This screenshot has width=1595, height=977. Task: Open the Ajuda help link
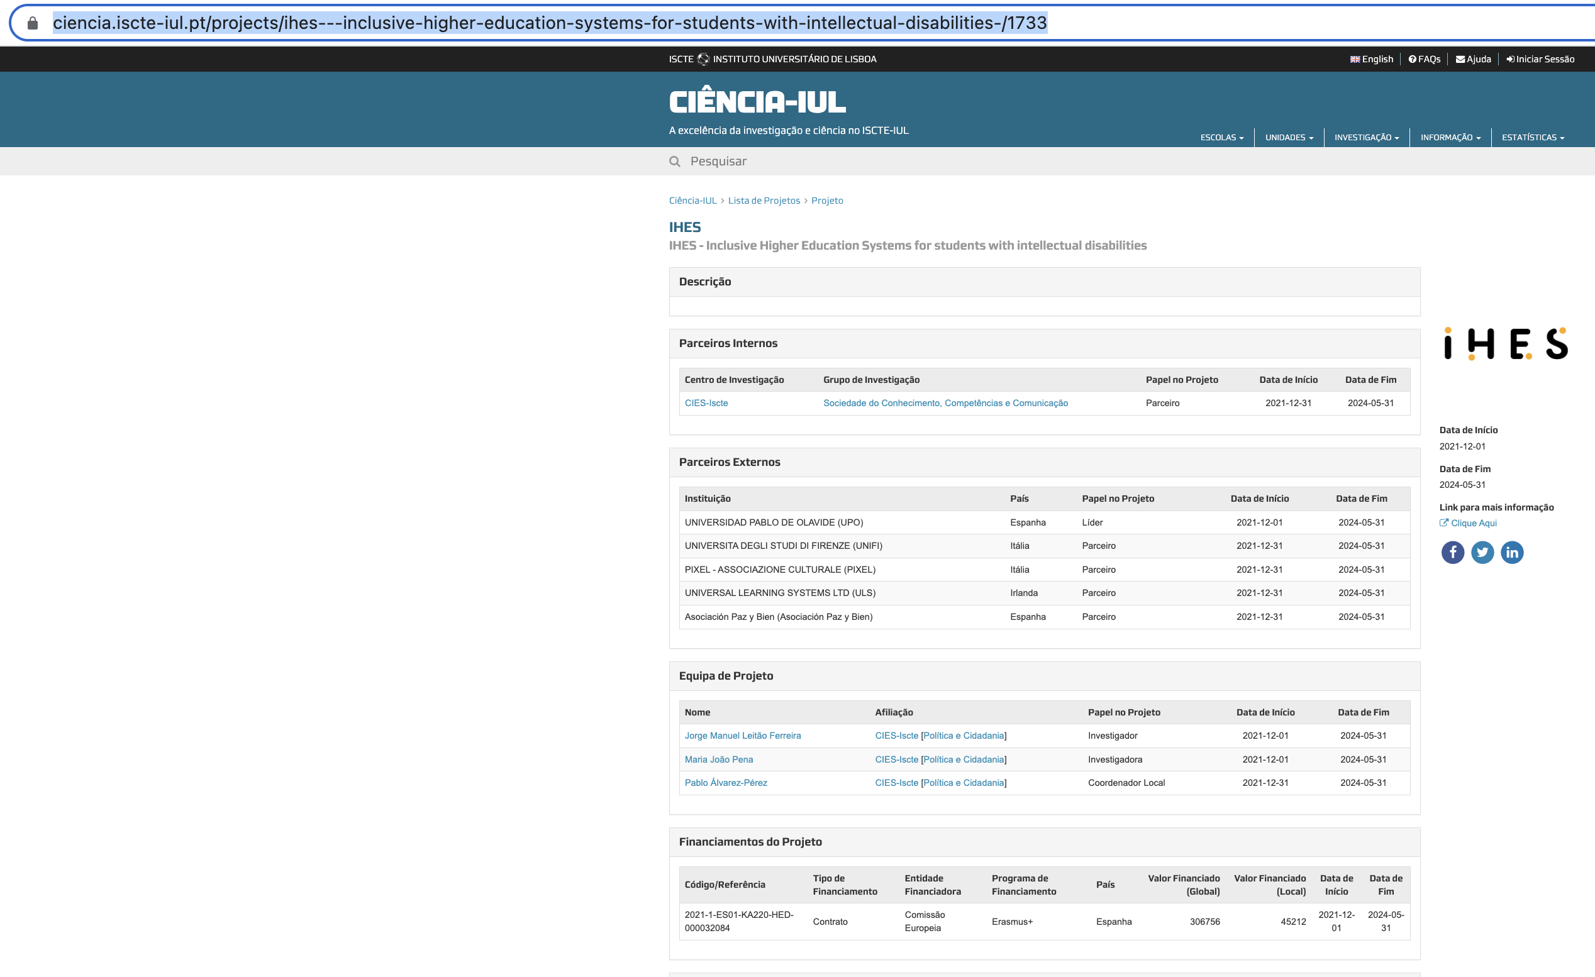pyautogui.click(x=1474, y=59)
